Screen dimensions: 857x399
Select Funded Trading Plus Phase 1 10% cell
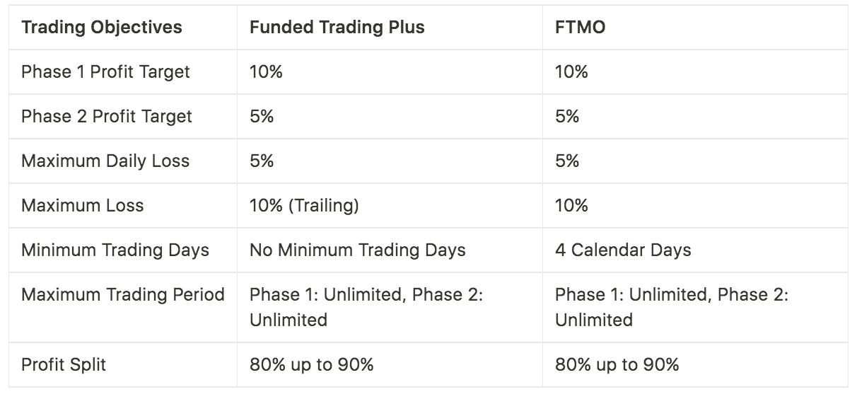(x=266, y=72)
